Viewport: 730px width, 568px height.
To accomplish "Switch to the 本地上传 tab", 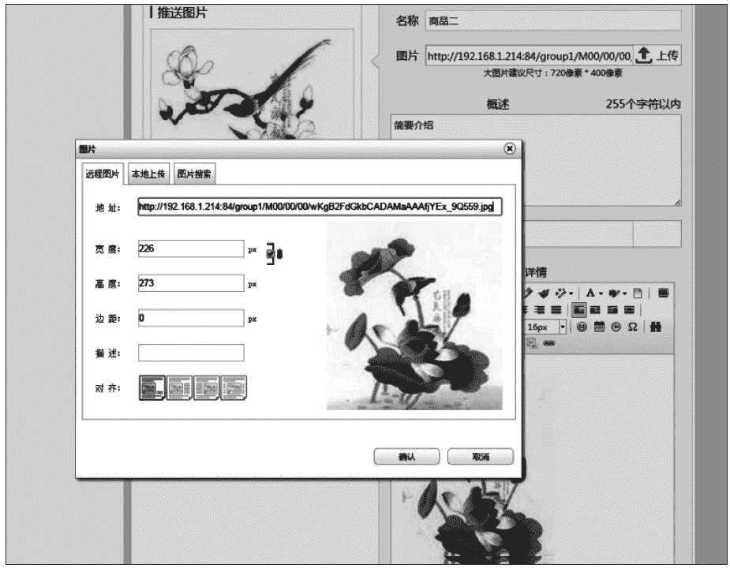I will 148,174.
